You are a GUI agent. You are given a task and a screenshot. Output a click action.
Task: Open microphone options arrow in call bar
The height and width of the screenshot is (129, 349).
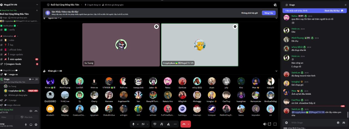pyautogui.click(x=138, y=124)
